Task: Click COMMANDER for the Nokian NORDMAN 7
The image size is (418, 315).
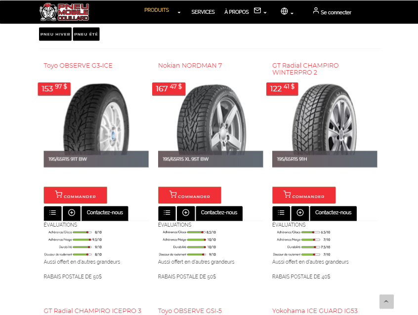Action: [190, 195]
